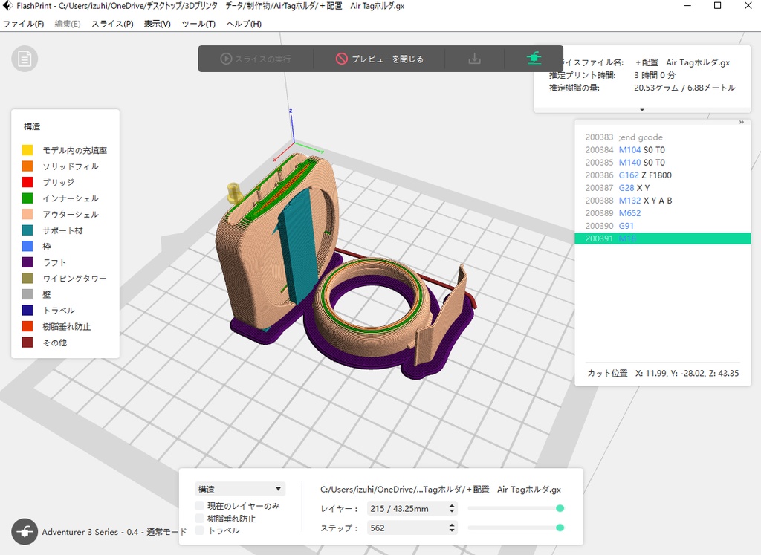Click olive ワイピングタワー color swatch
The height and width of the screenshot is (555, 761).
[27, 278]
